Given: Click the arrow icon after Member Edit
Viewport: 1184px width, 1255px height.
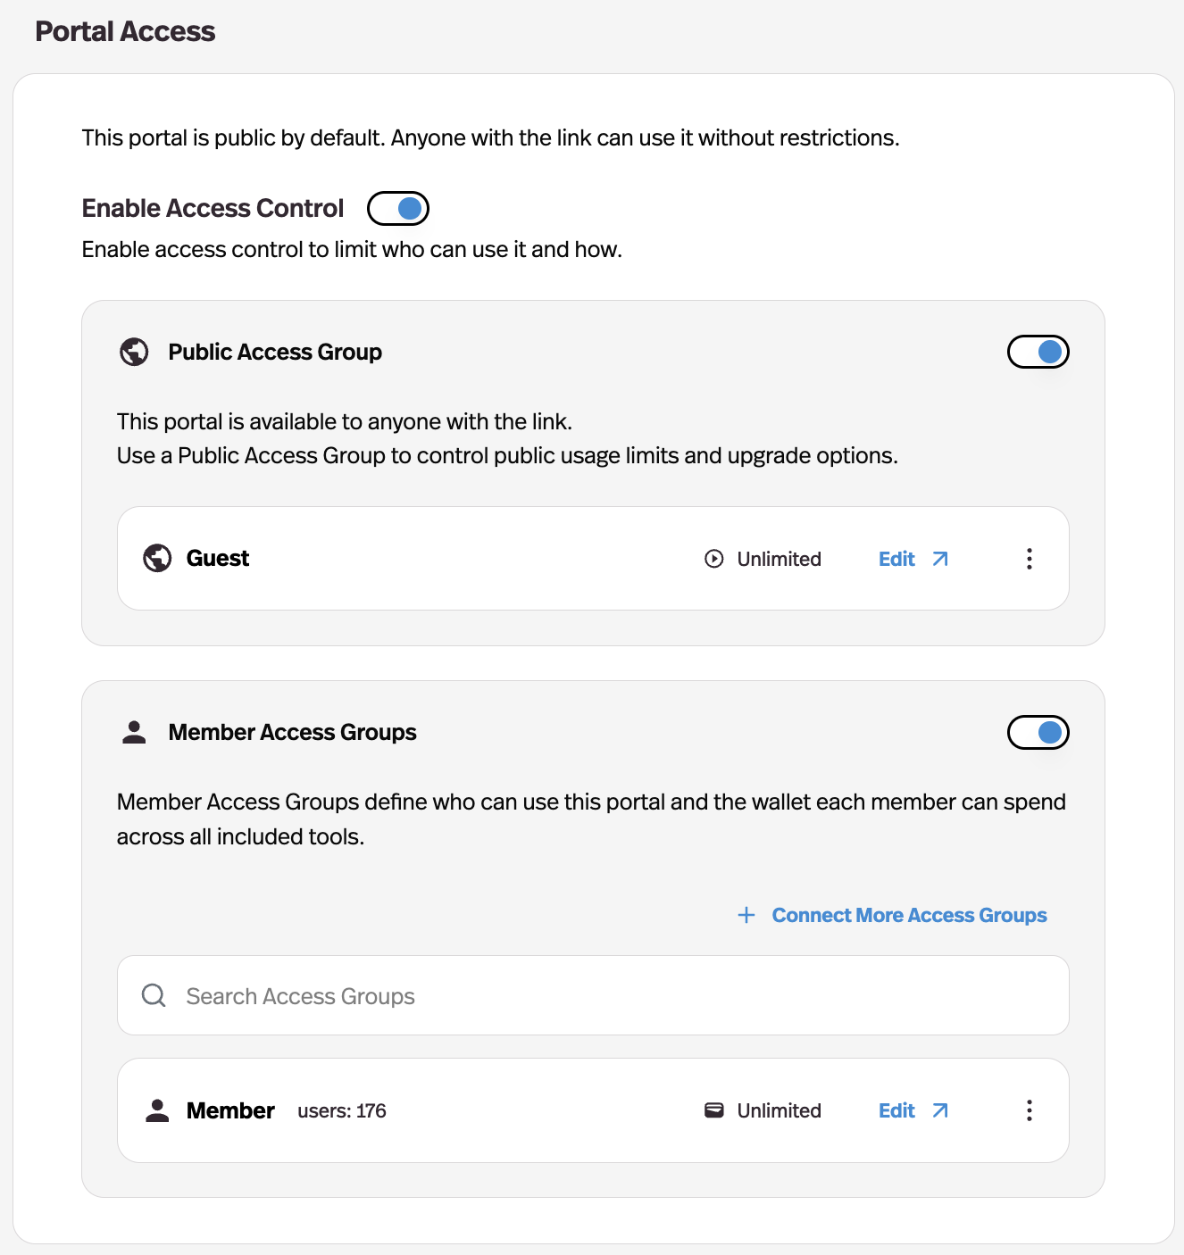Looking at the screenshot, I should click(x=940, y=1110).
